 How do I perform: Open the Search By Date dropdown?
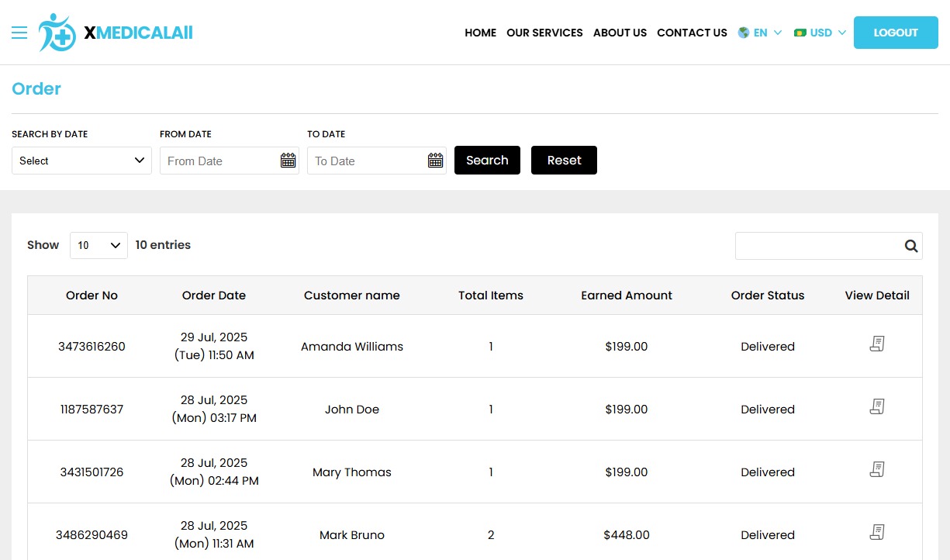pos(81,161)
